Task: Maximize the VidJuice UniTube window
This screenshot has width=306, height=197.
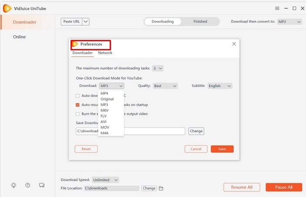Action: coord(294,8)
